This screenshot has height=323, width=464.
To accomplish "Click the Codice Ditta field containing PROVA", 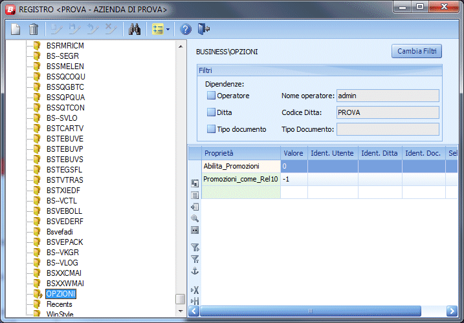I will pyautogui.click(x=388, y=112).
